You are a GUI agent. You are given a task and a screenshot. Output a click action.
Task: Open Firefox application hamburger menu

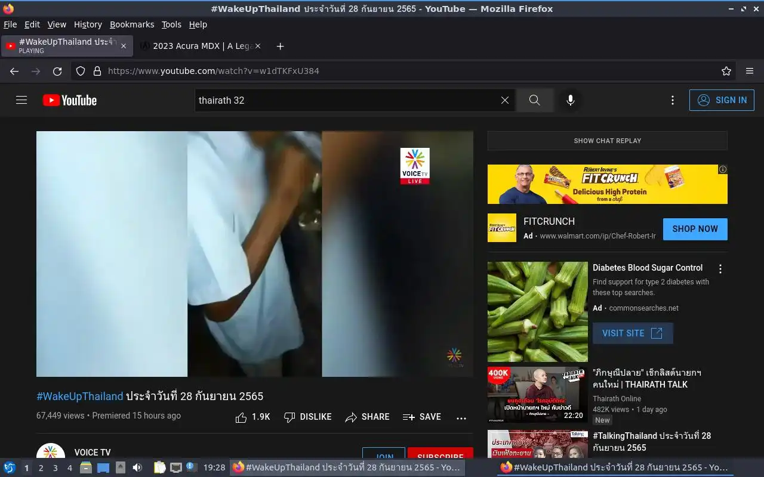(x=750, y=71)
